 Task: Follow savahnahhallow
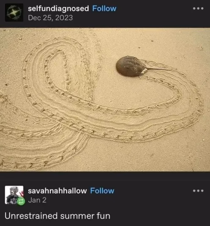coord(102,191)
